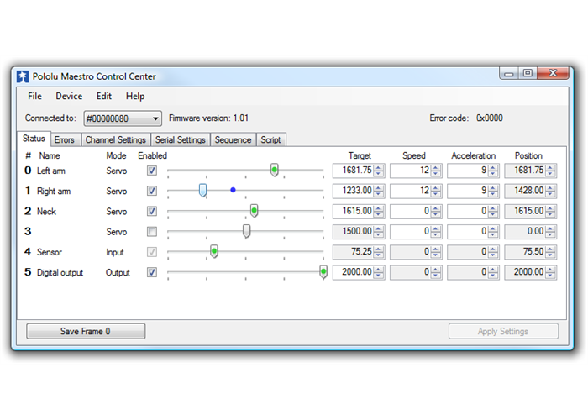Screen dimensions: 588x420
Task: Disable the Left arm servo checkbox
Action: (x=152, y=171)
